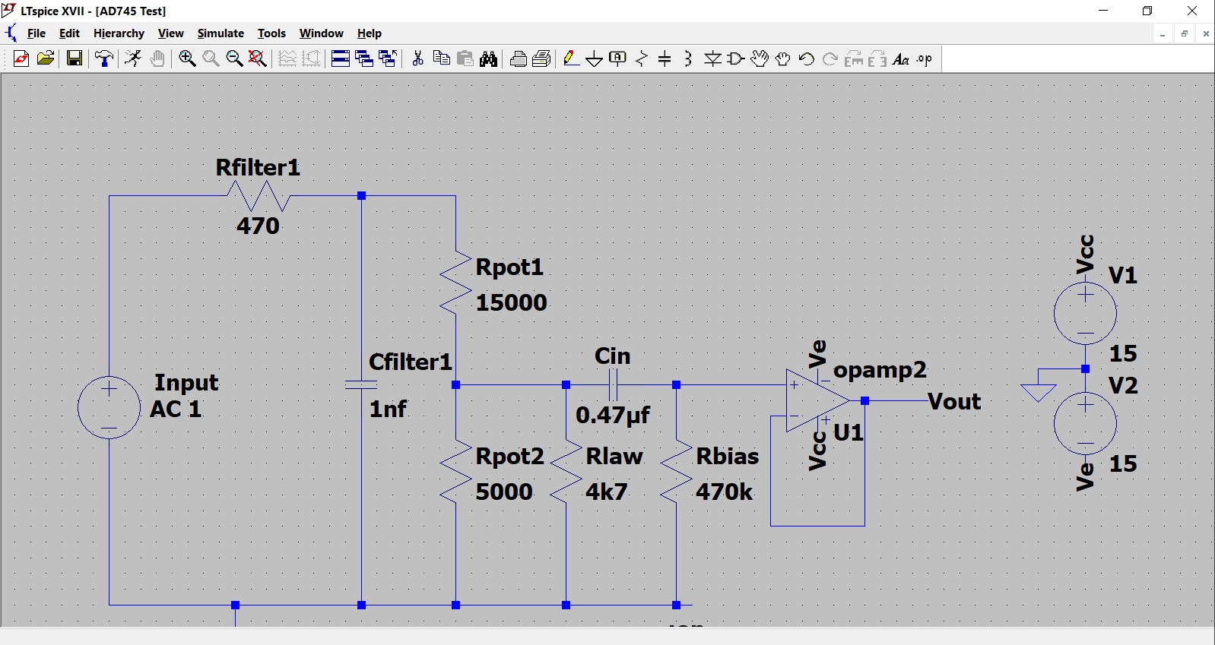Open the Component library gate icon

tap(735, 59)
